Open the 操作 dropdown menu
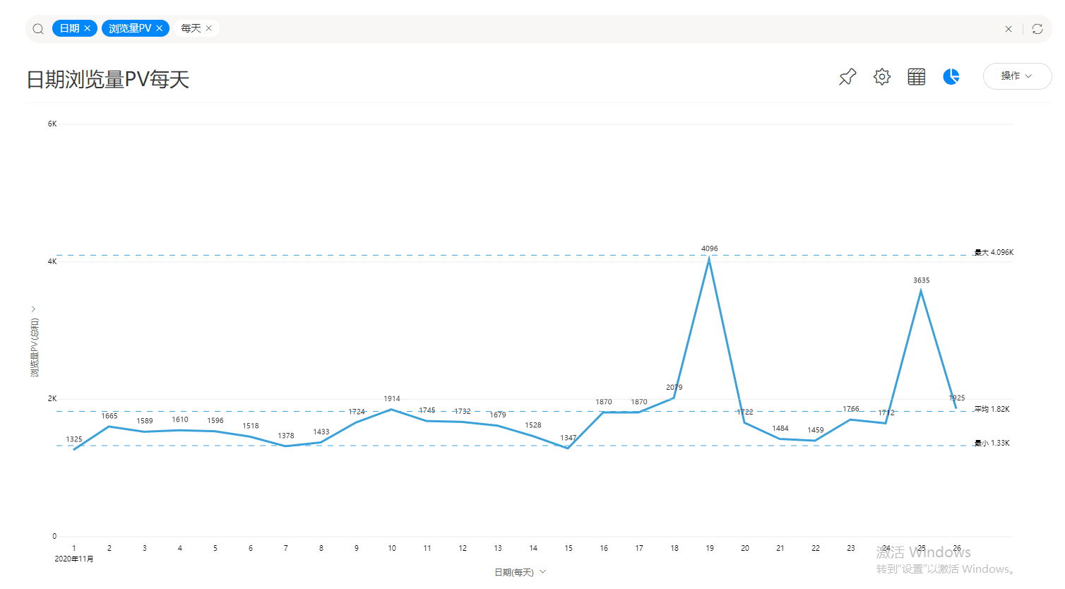Screen dimensions: 1065x589 click(x=1017, y=76)
